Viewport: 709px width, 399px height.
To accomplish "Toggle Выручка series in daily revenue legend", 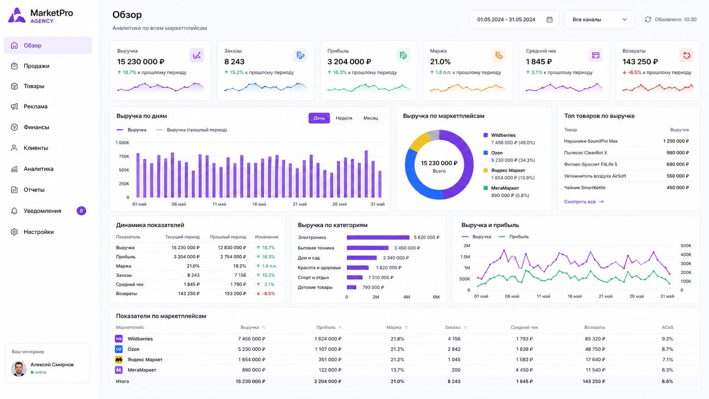I will pos(131,130).
